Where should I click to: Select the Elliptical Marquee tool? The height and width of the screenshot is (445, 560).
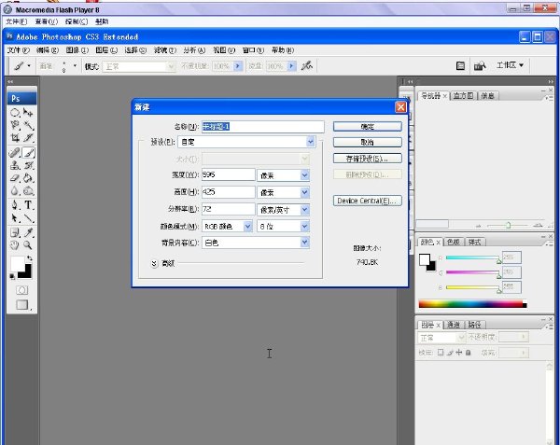pyautogui.click(x=15, y=113)
